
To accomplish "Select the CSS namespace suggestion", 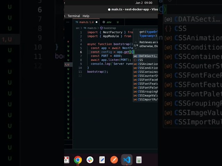I will coord(145,60).
